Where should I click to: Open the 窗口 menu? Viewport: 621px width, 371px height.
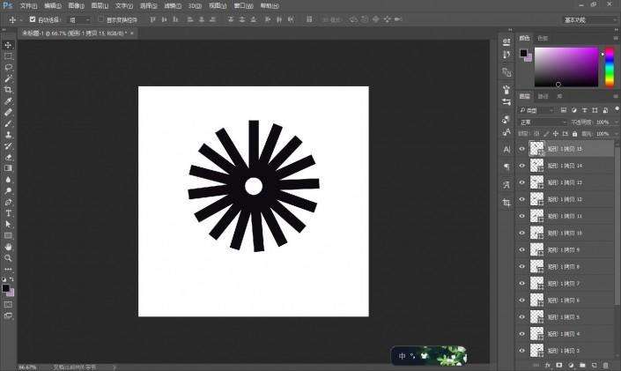[243, 6]
